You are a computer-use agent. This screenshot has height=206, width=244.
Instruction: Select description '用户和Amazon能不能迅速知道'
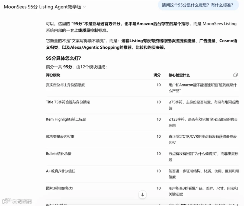(x=203, y=88)
